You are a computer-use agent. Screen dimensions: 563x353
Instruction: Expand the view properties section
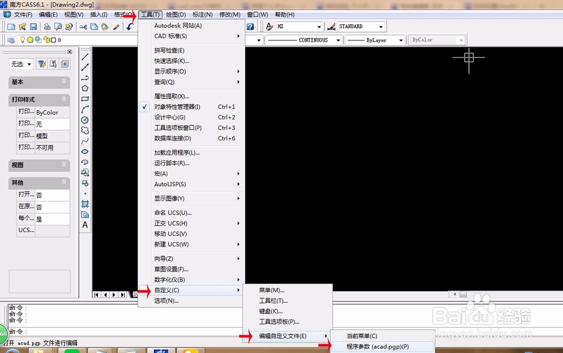point(64,164)
